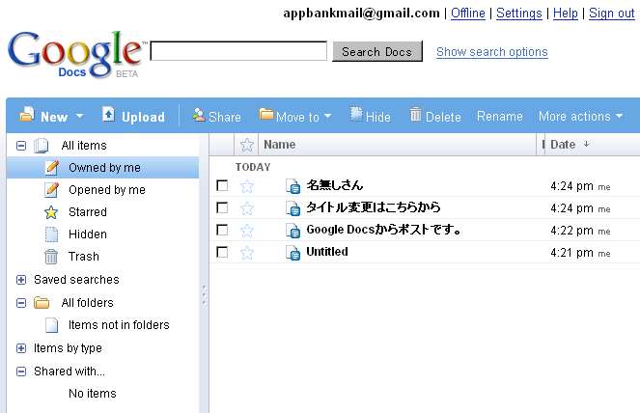Open the More actions dropdown menu
Image resolution: width=640 pixels, height=413 pixels.
click(580, 117)
